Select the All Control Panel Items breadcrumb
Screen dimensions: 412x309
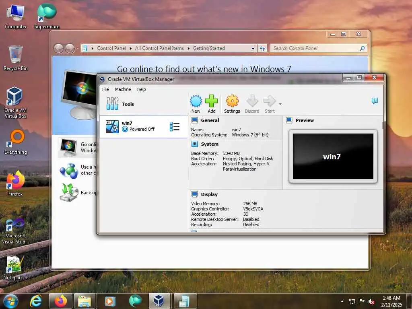point(159,48)
